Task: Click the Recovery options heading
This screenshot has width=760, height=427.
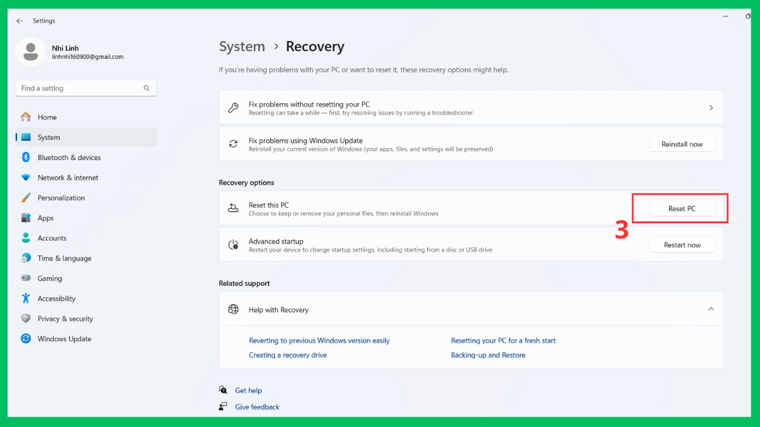Action: pyautogui.click(x=246, y=182)
